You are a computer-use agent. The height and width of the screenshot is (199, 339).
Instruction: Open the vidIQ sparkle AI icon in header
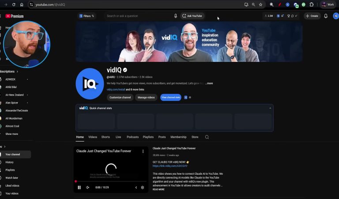point(296,16)
